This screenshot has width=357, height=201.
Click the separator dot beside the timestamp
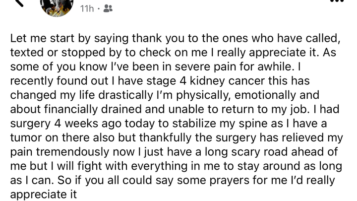99,9
